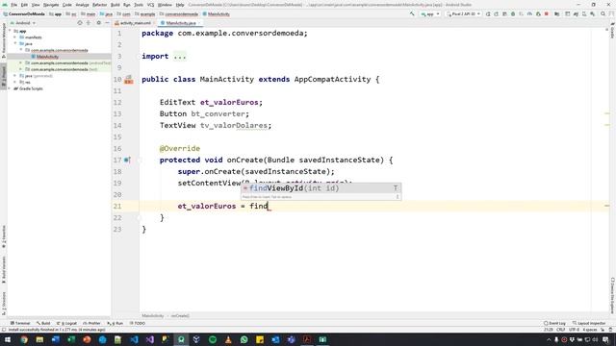
Task: Open the VCS menu
Action: click(150, 5)
